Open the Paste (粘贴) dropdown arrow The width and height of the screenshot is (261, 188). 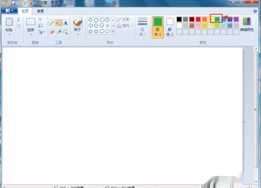click(9, 34)
